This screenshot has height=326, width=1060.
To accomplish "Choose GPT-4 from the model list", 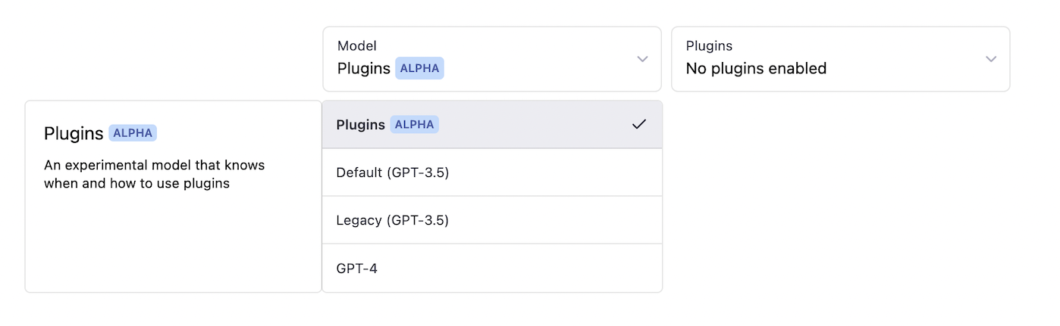I will (357, 268).
